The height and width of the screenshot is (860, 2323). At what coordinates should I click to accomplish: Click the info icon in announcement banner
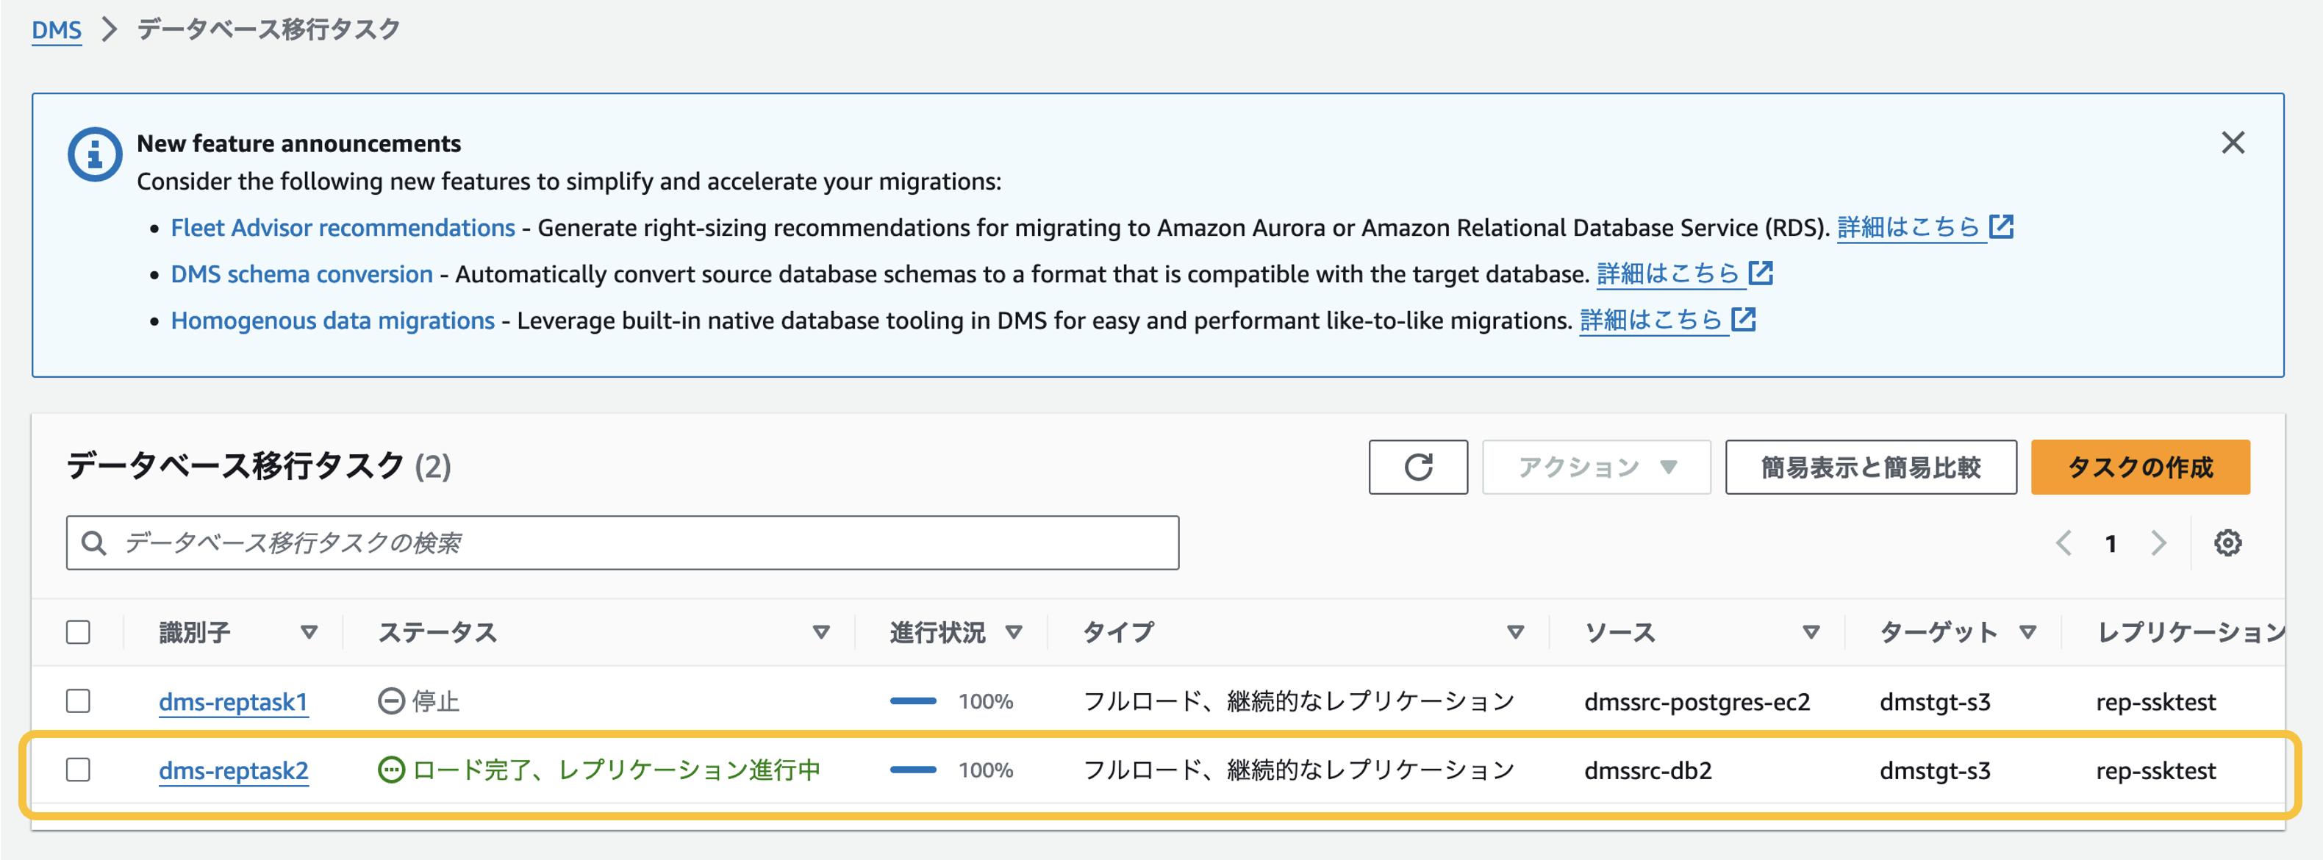click(x=95, y=155)
